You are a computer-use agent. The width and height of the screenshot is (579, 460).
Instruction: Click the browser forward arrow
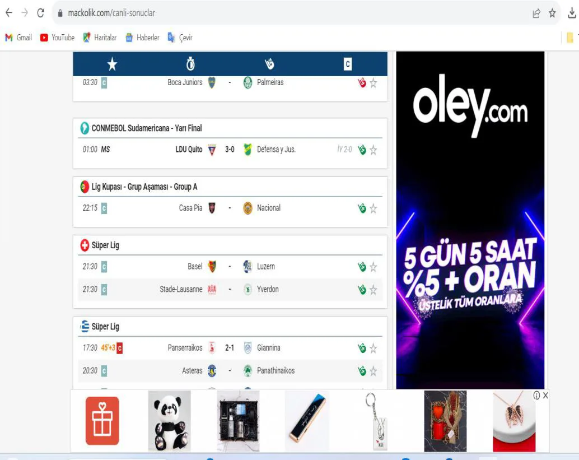25,13
